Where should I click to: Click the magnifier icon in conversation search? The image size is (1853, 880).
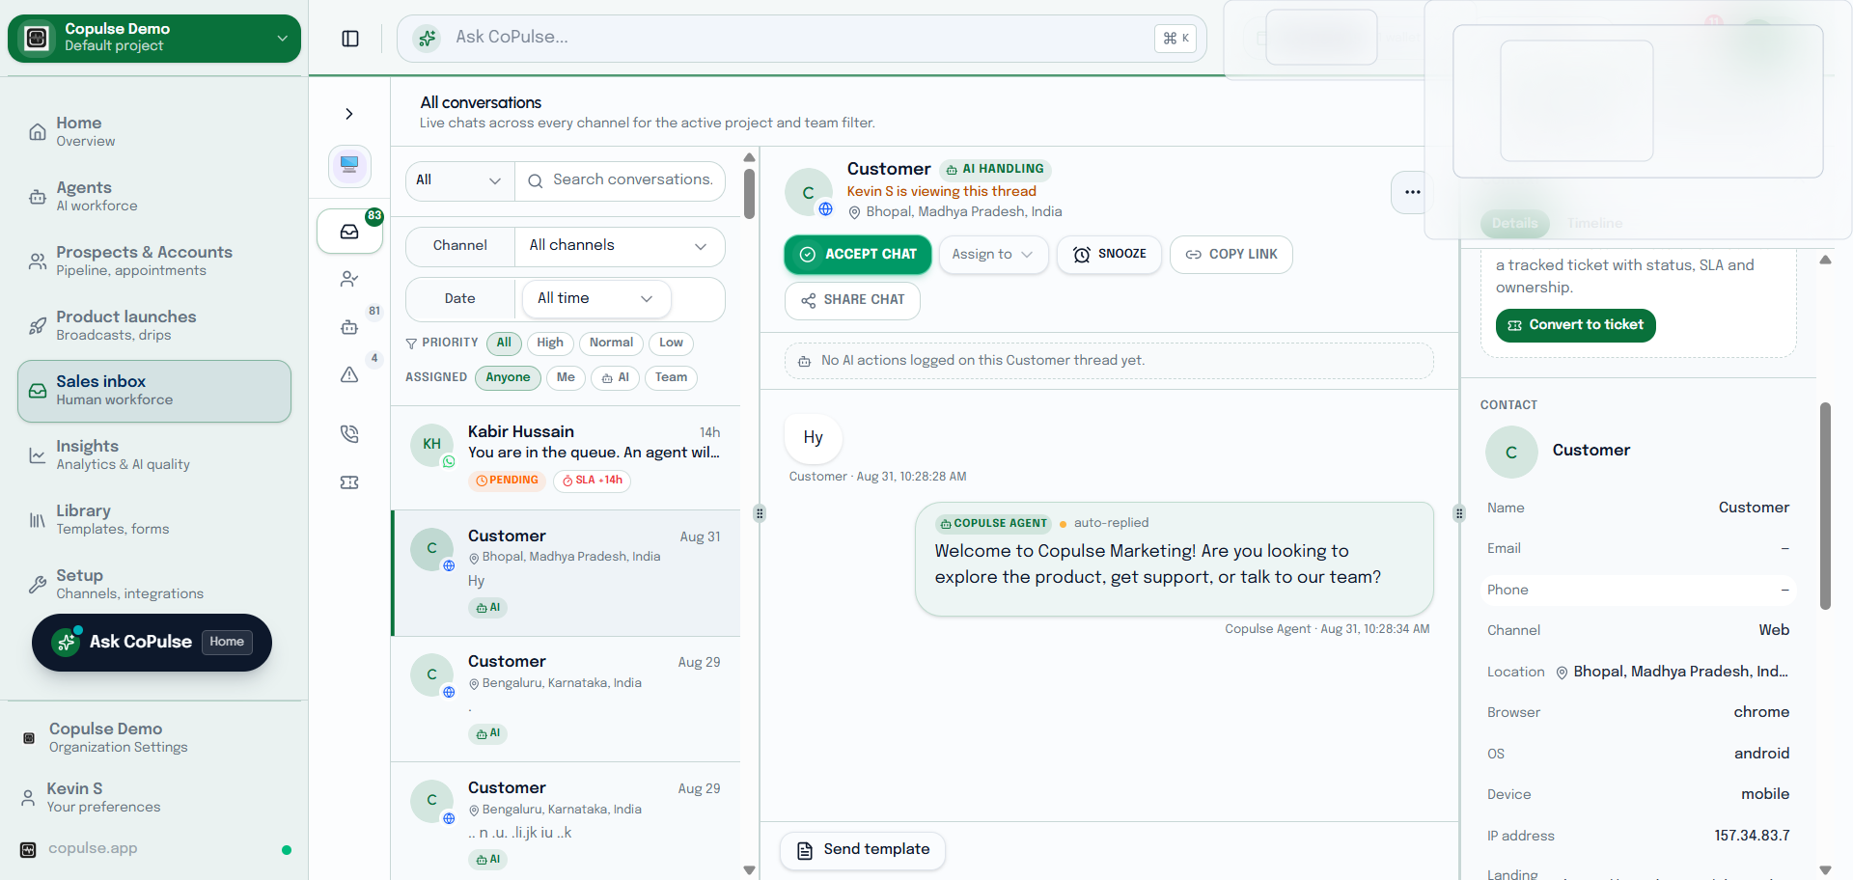[x=536, y=180]
